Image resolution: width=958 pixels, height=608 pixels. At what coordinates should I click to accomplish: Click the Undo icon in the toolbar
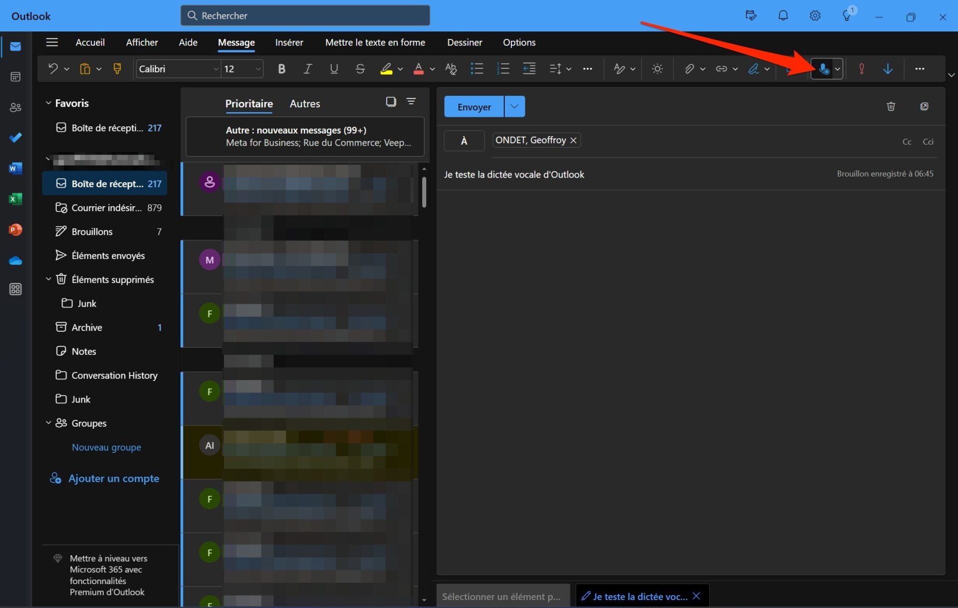coord(52,69)
